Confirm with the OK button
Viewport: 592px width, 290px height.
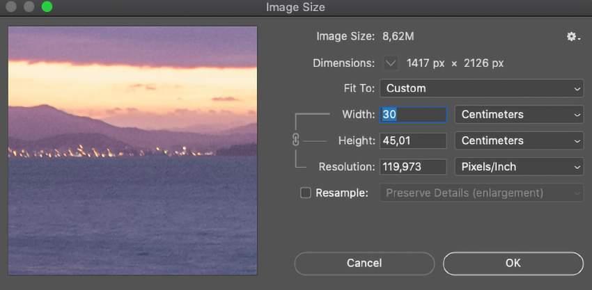coord(513,263)
